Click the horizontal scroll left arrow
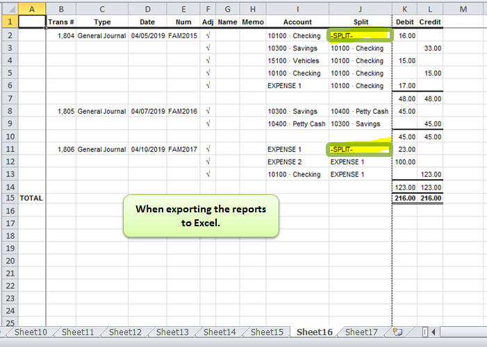The height and width of the screenshot is (347, 487). coord(434,332)
